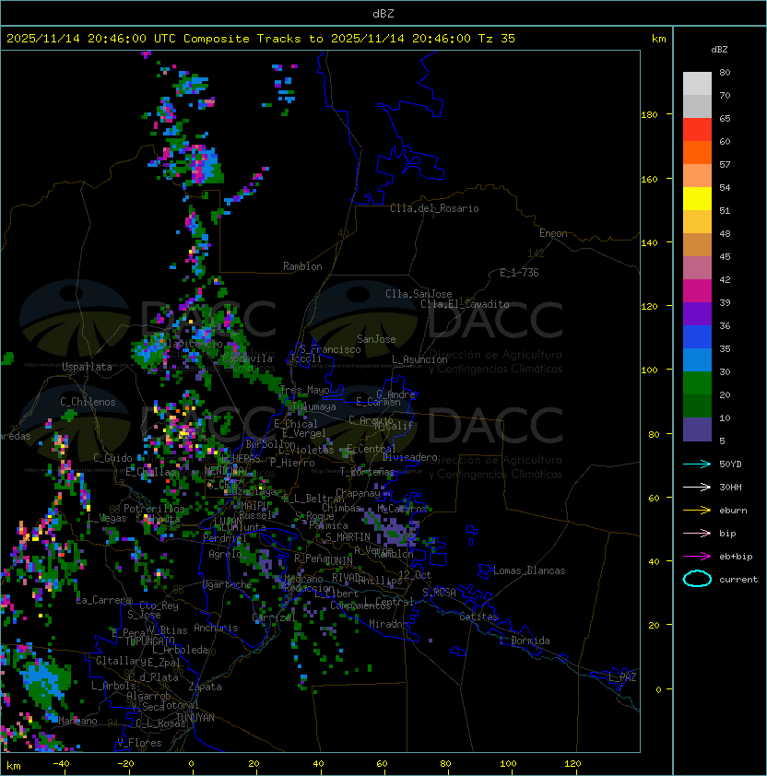Click the dBZ title at top

[x=383, y=13]
